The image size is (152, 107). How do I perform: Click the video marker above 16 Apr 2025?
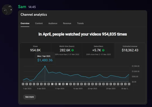click(78, 84)
